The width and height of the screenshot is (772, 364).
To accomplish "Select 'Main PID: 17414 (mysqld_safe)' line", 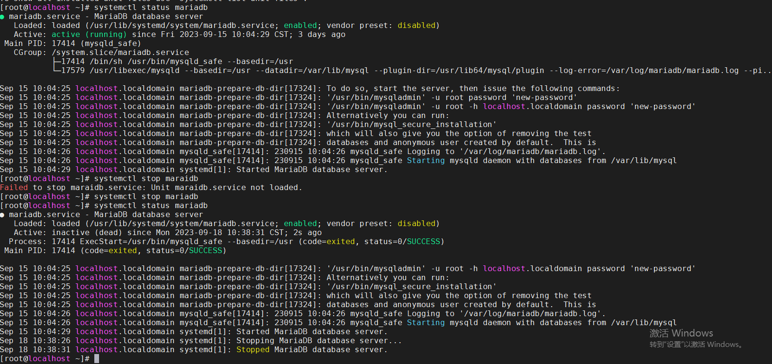I will pyautogui.click(x=73, y=44).
